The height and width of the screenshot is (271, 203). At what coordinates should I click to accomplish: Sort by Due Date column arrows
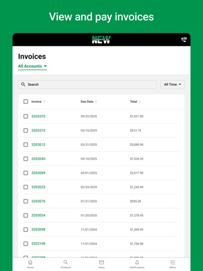pyautogui.click(x=96, y=102)
